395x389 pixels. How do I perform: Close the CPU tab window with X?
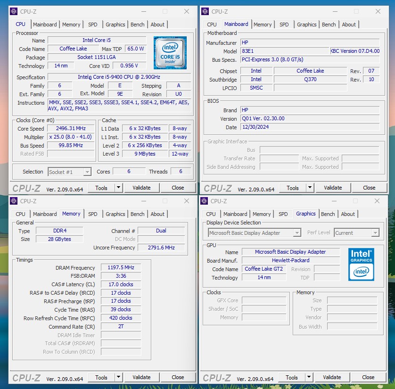(x=186, y=11)
